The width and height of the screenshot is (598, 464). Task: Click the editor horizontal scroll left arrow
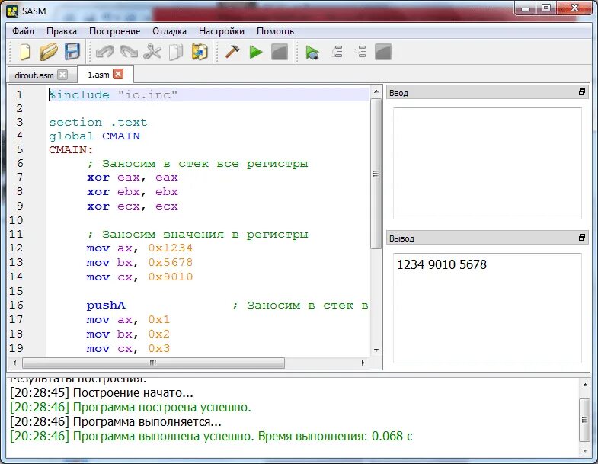[x=14, y=363]
